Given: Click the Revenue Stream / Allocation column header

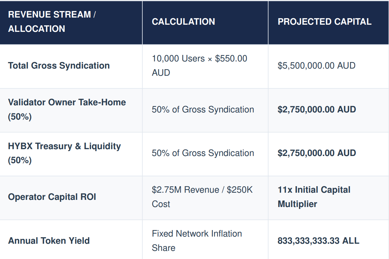Looking at the screenshot, I should tap(52, 21).
